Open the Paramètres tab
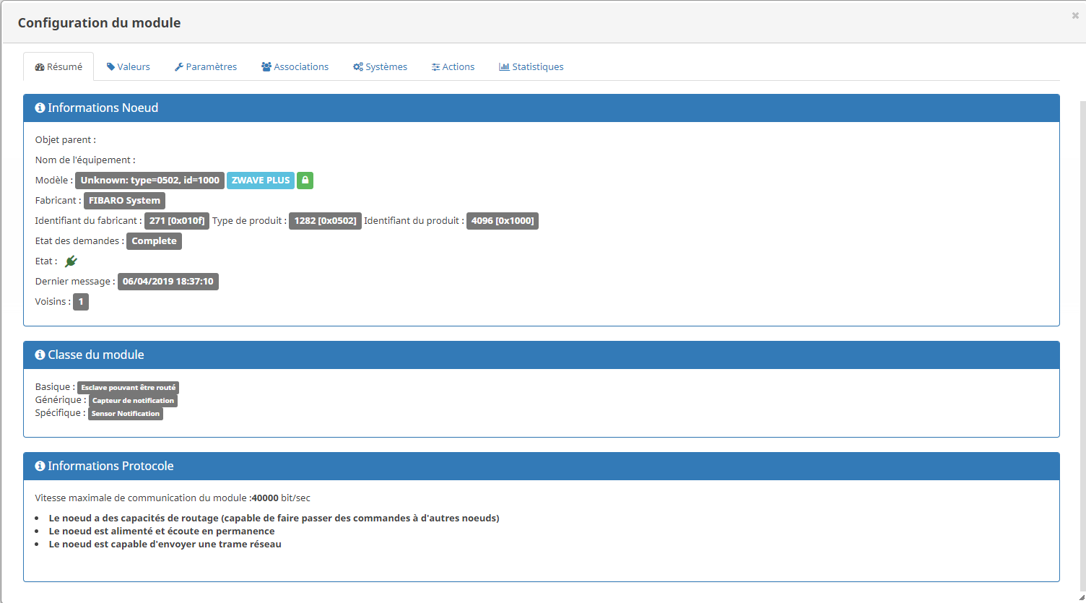The image size is (1086, 603). point(206,66)
